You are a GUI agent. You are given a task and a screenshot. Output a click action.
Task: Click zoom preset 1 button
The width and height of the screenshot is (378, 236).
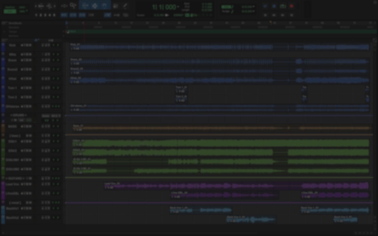[36, 15]
